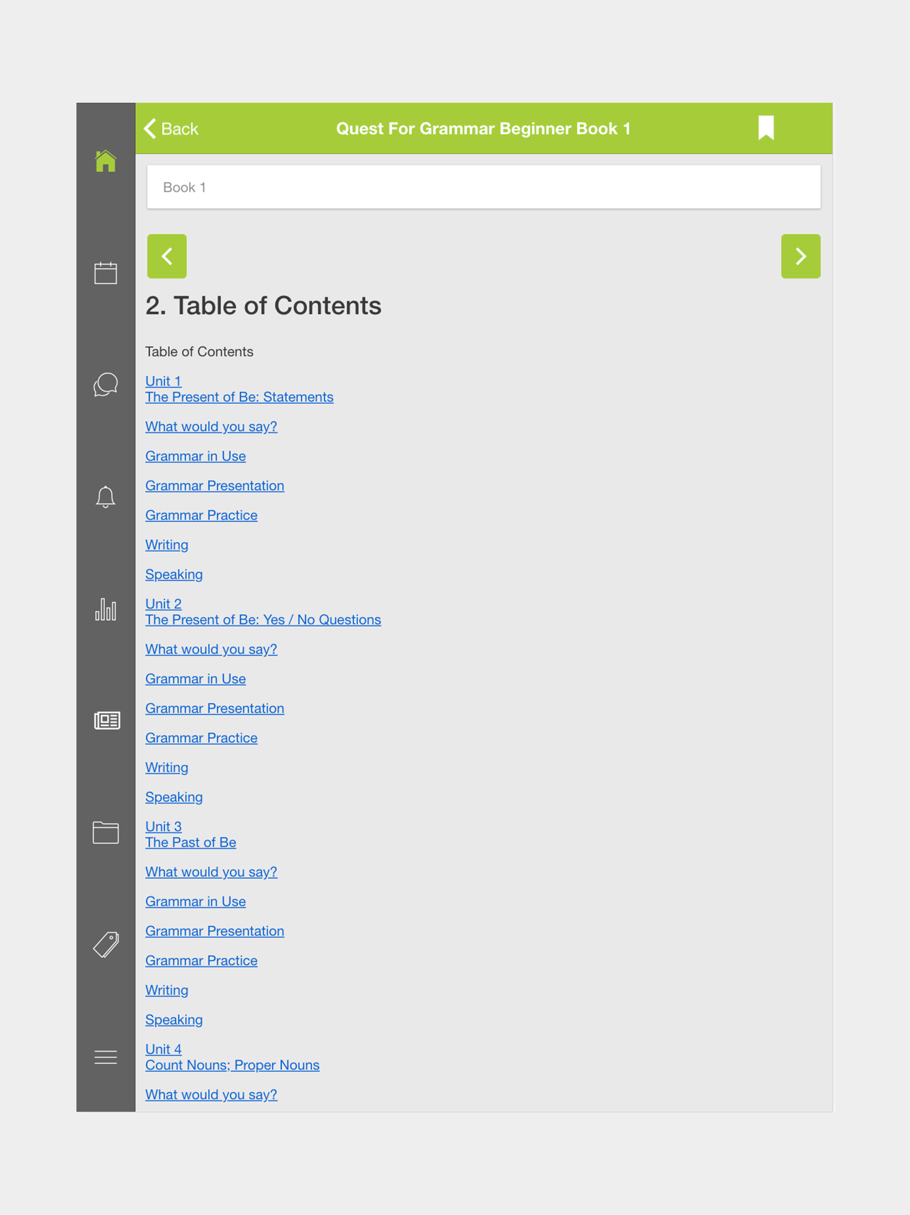
Task: Open Unit 2 Writing link
Action: pos(167,768)
